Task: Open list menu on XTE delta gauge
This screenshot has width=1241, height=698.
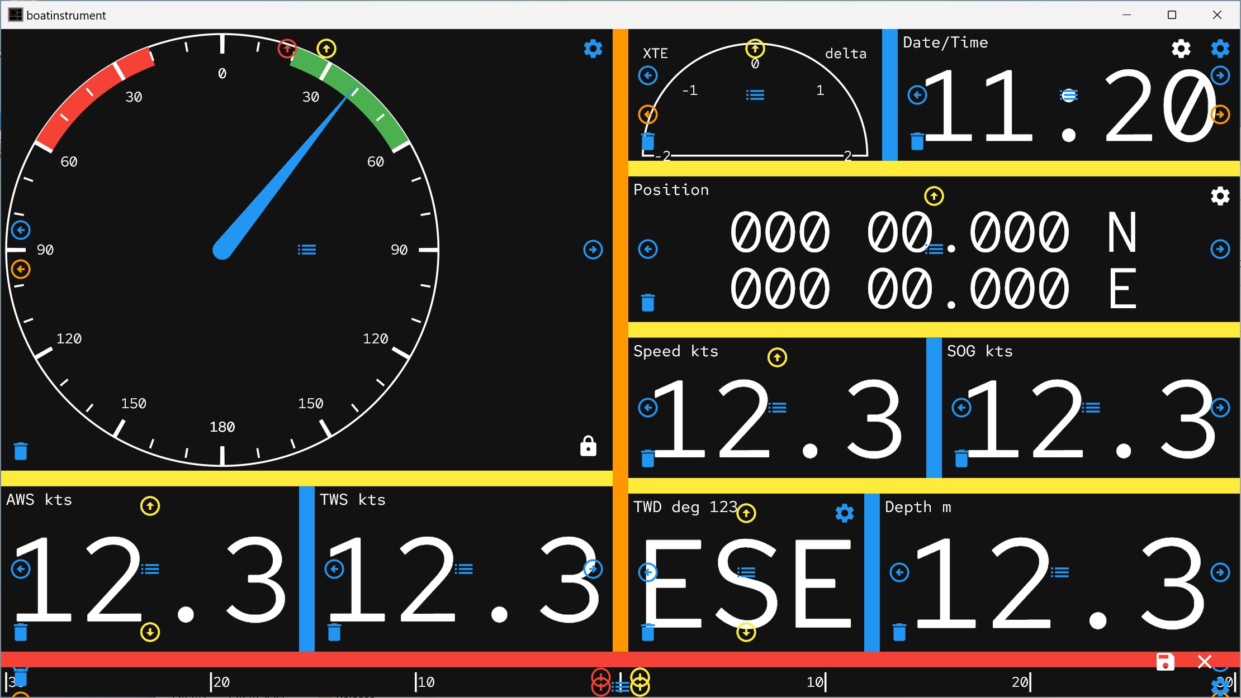Action: click(755, 95)
